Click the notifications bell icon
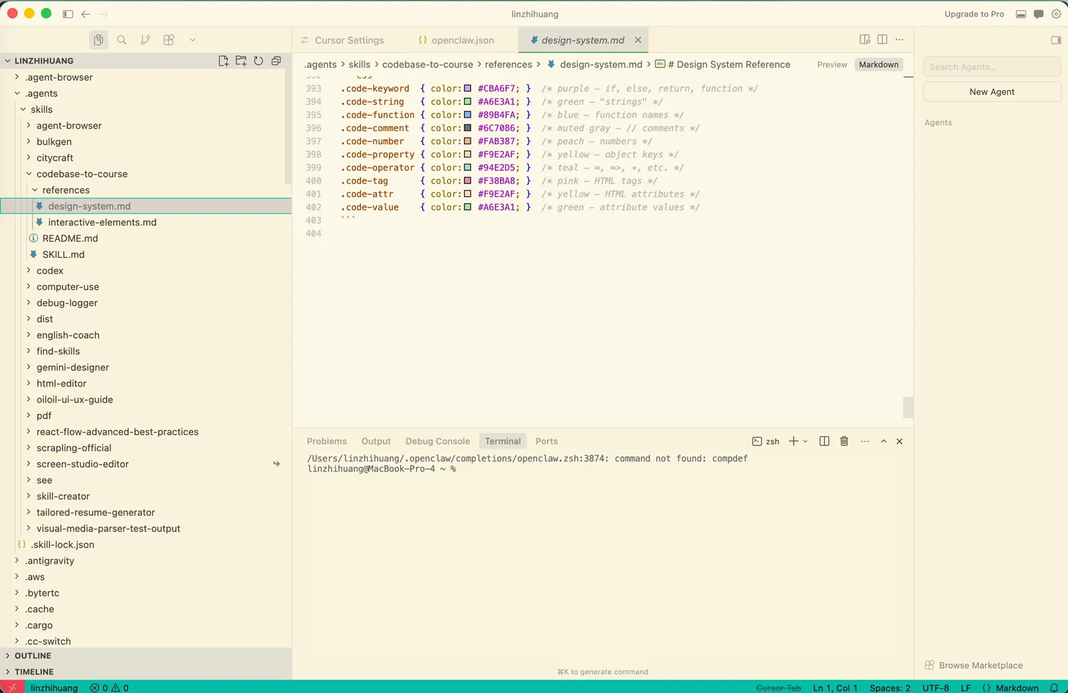The height and width of the screenshot is (693, 1068). 1054,688
